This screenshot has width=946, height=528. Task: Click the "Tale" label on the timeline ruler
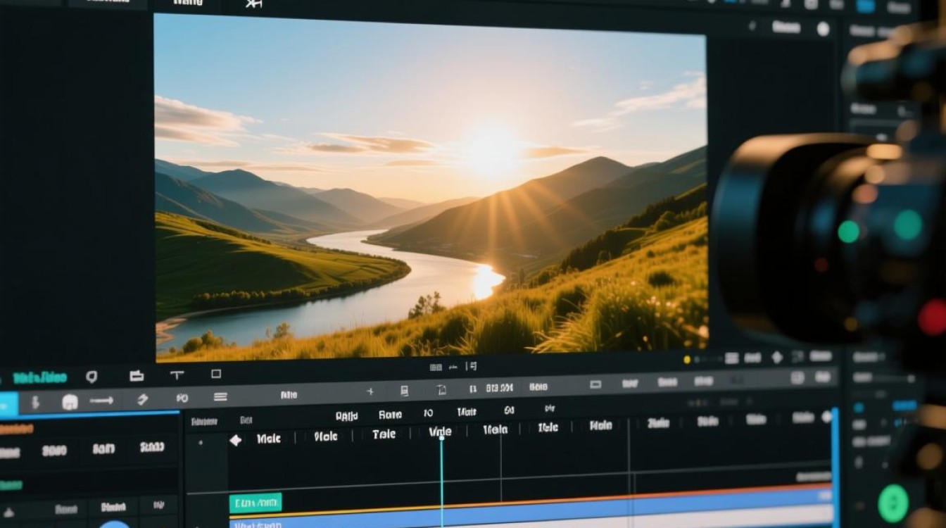(x=384, y=434)
